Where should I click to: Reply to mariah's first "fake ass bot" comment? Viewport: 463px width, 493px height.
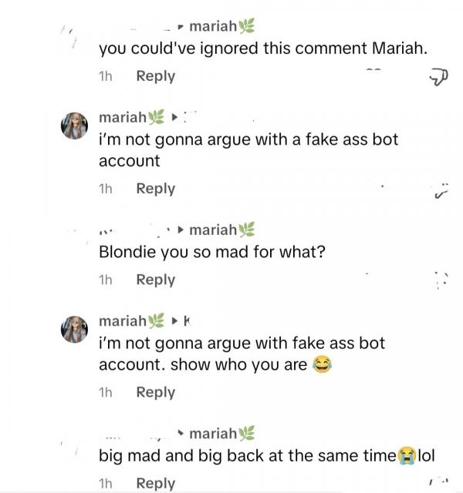point(155,189)
